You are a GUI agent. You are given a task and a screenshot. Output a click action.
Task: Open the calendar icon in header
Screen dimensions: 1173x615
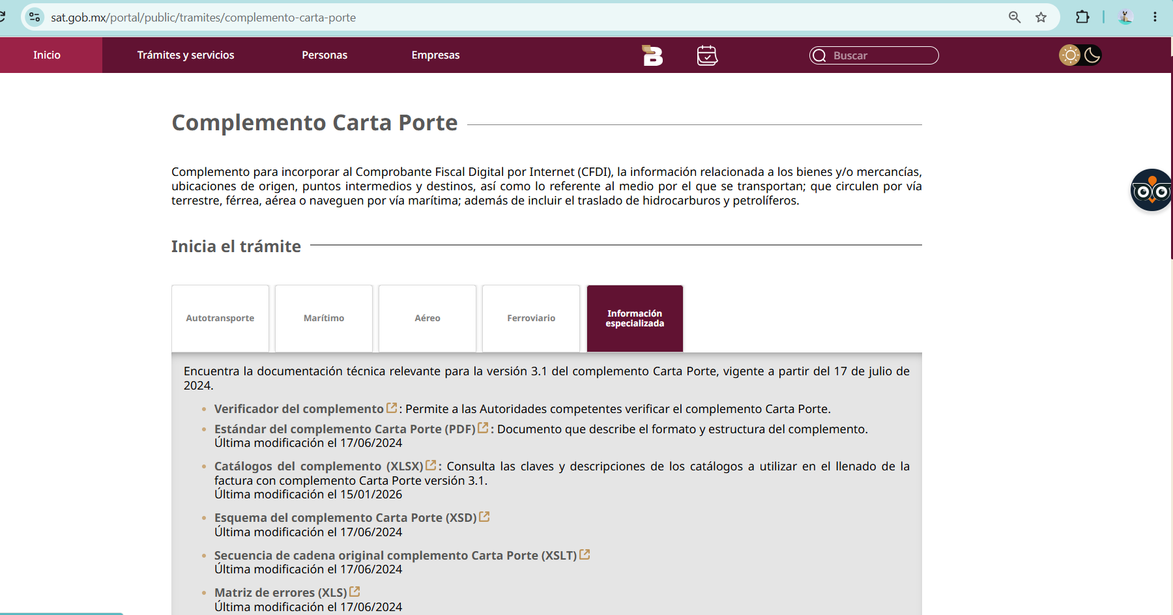(707, 55)
